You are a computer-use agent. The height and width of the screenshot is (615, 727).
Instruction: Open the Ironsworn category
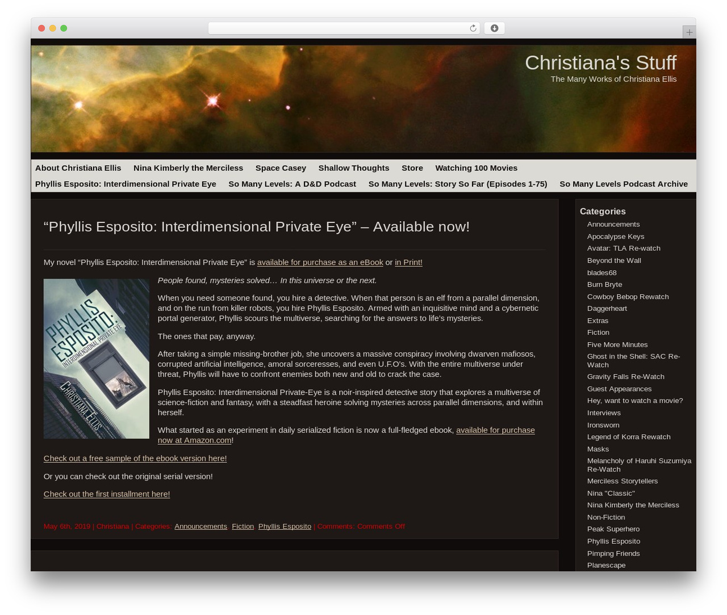(603, 426)
